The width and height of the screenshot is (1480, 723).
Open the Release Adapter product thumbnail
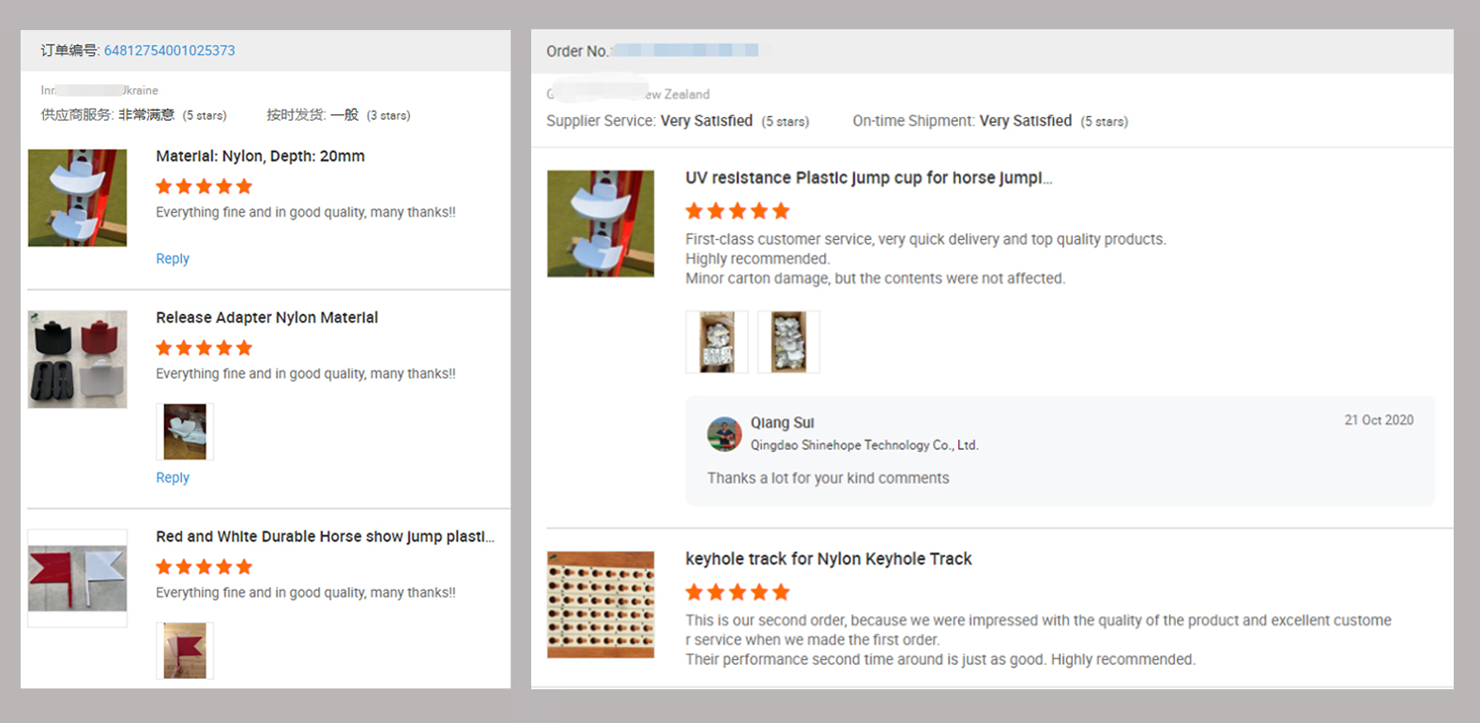[x=77, y=359]
